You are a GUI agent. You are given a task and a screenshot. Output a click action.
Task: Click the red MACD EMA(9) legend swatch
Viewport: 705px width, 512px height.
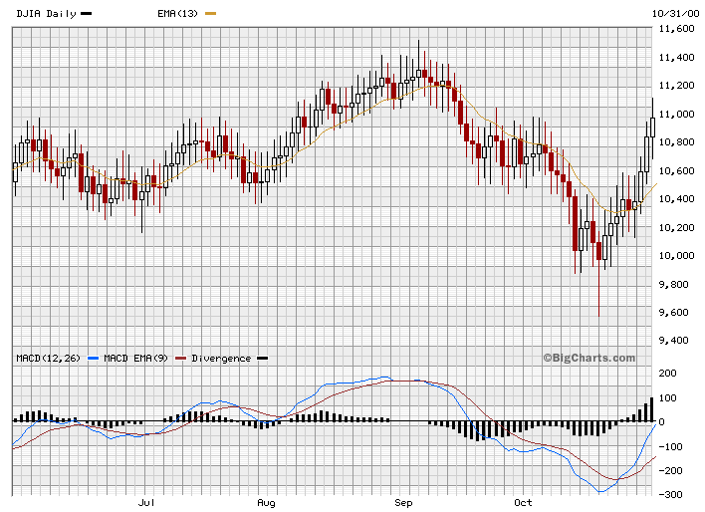coord(181,358)
